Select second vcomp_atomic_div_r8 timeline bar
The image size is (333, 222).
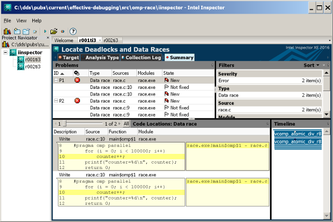(x=298, y=141)
